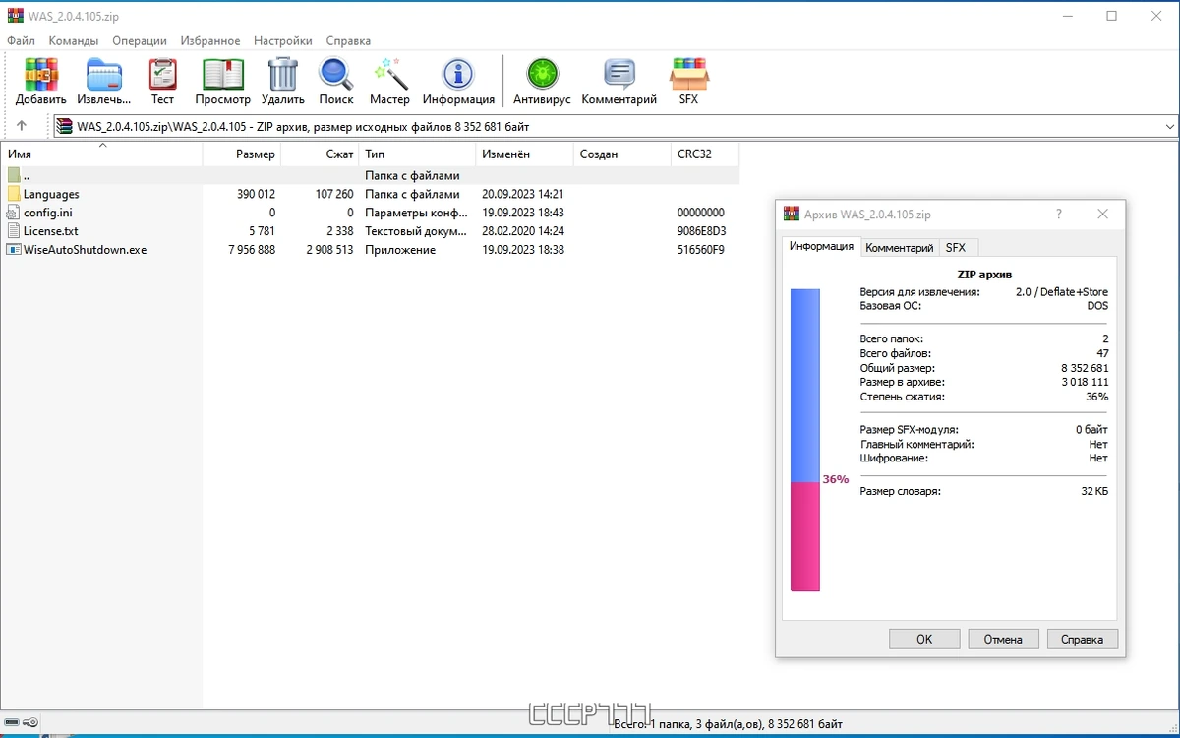Screen dimensions: 1180x738
Task: Click the parent folder '..' icon
Action: pyautogui.click(x=14, y=175)
